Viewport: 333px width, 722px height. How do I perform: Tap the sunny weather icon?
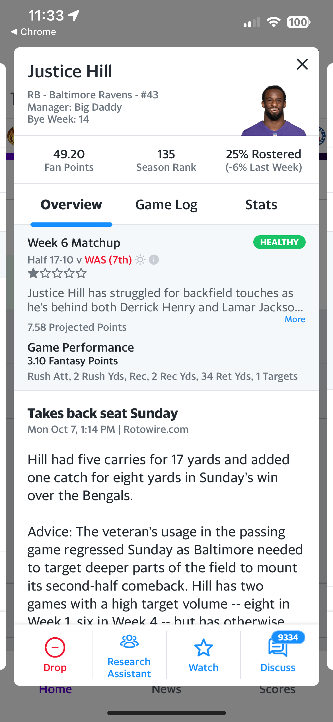coord(140,260)
